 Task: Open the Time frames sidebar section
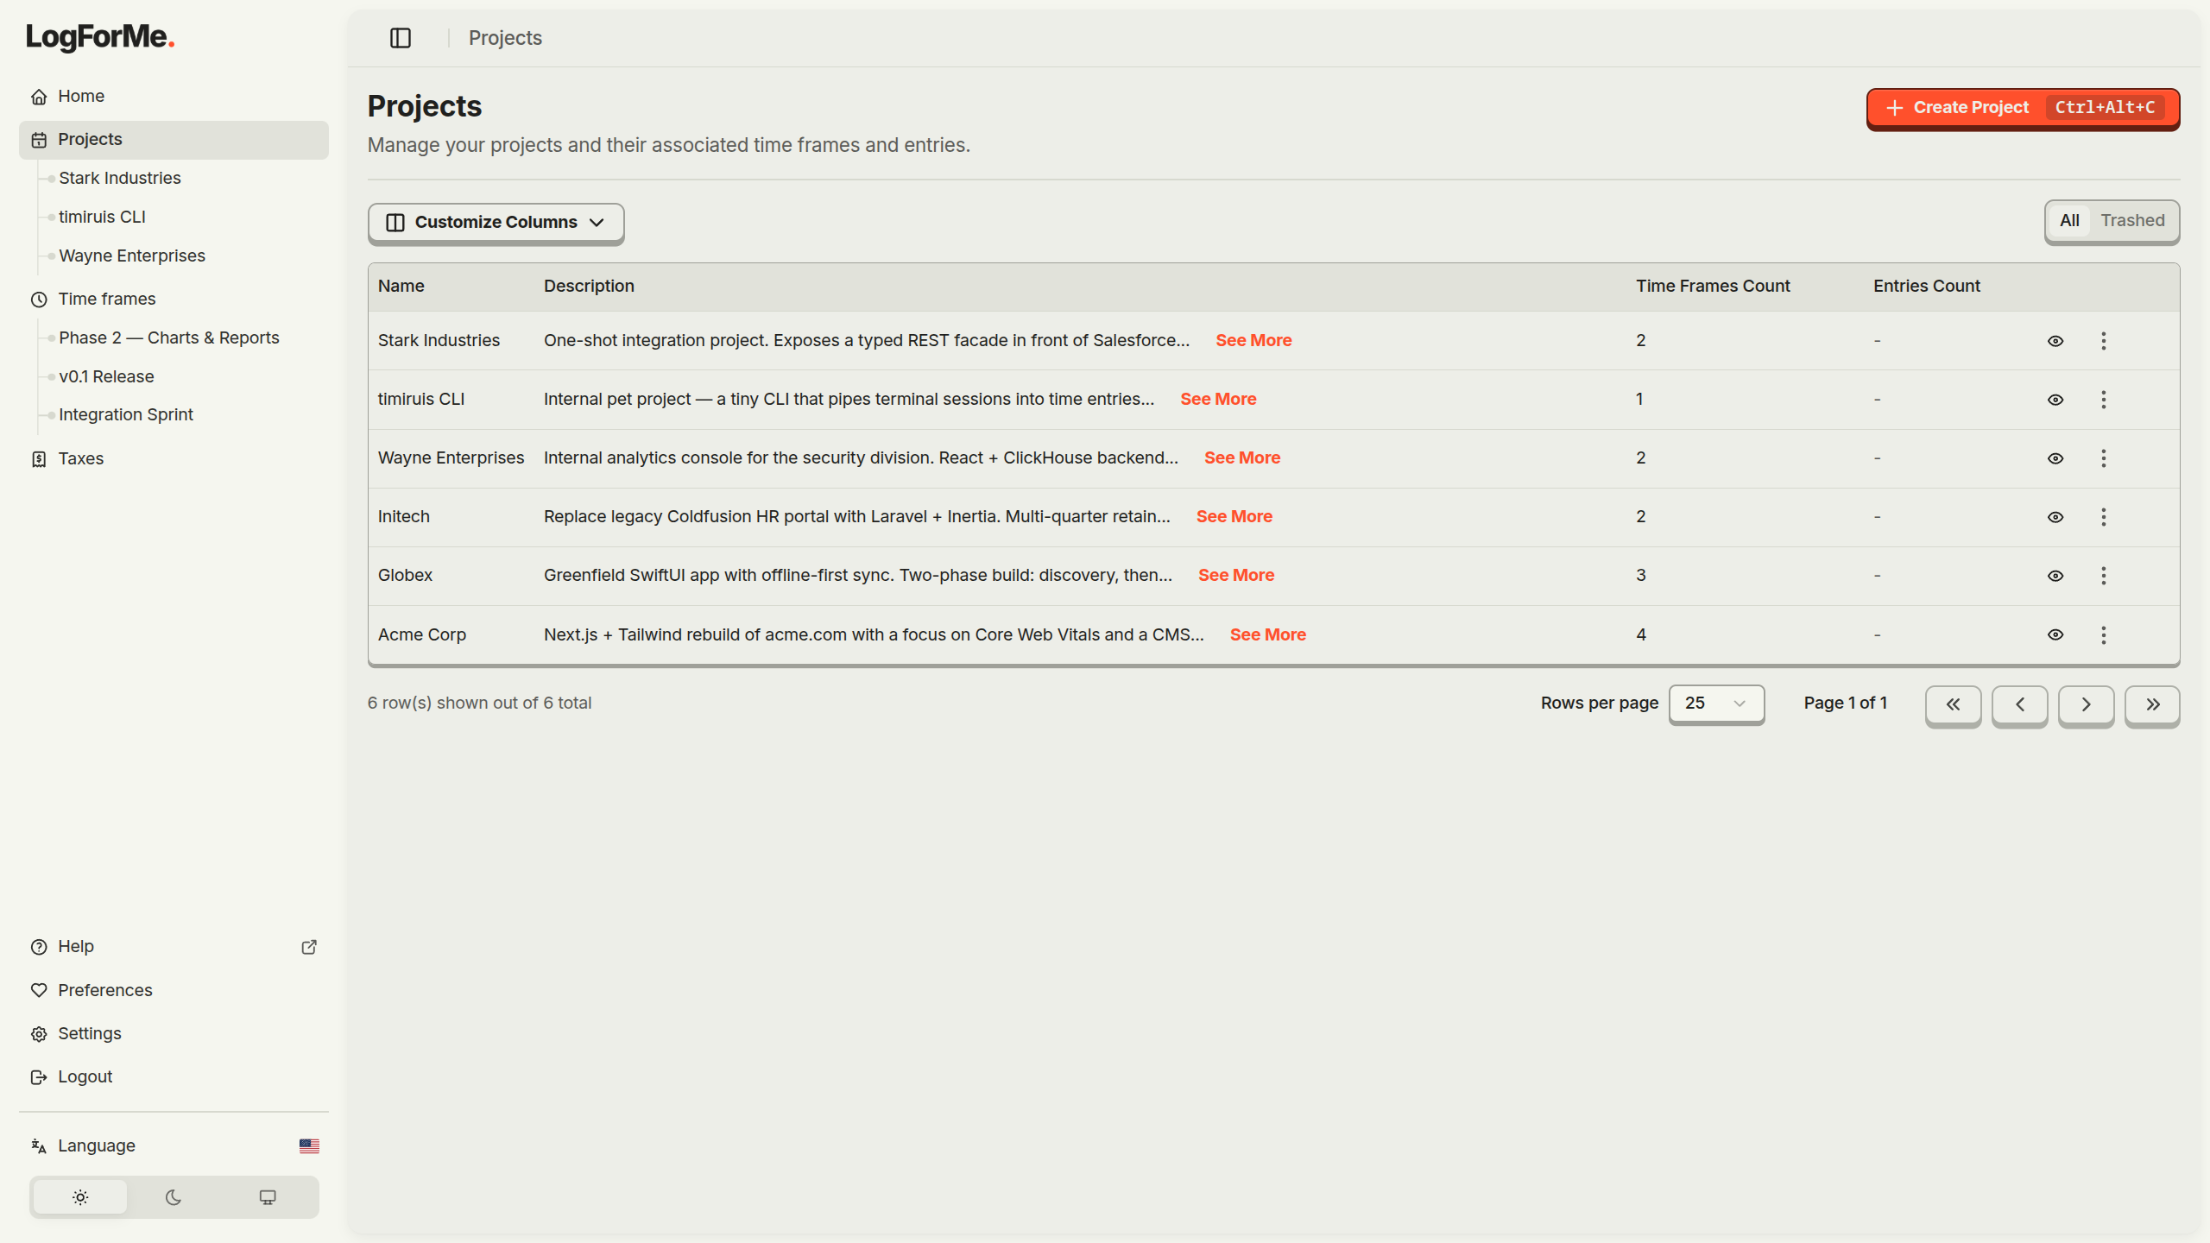point(107,300)
